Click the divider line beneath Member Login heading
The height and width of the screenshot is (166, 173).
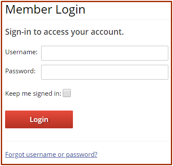click(x=87, y=20)
